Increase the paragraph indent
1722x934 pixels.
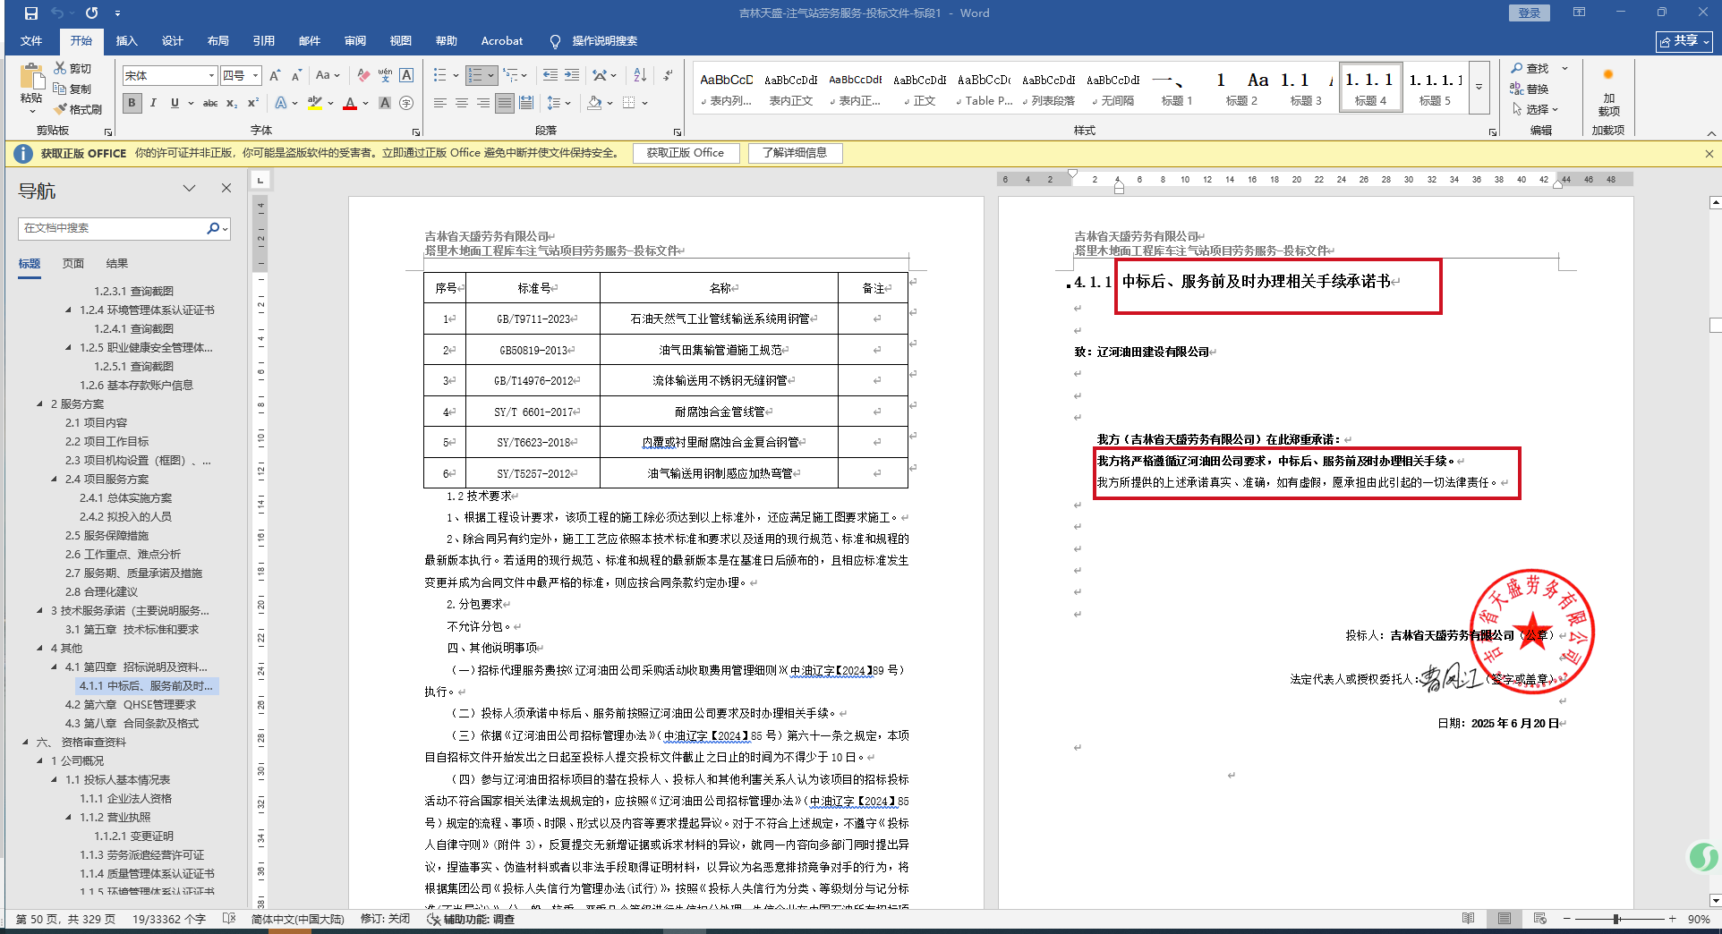tap(572, 76)
